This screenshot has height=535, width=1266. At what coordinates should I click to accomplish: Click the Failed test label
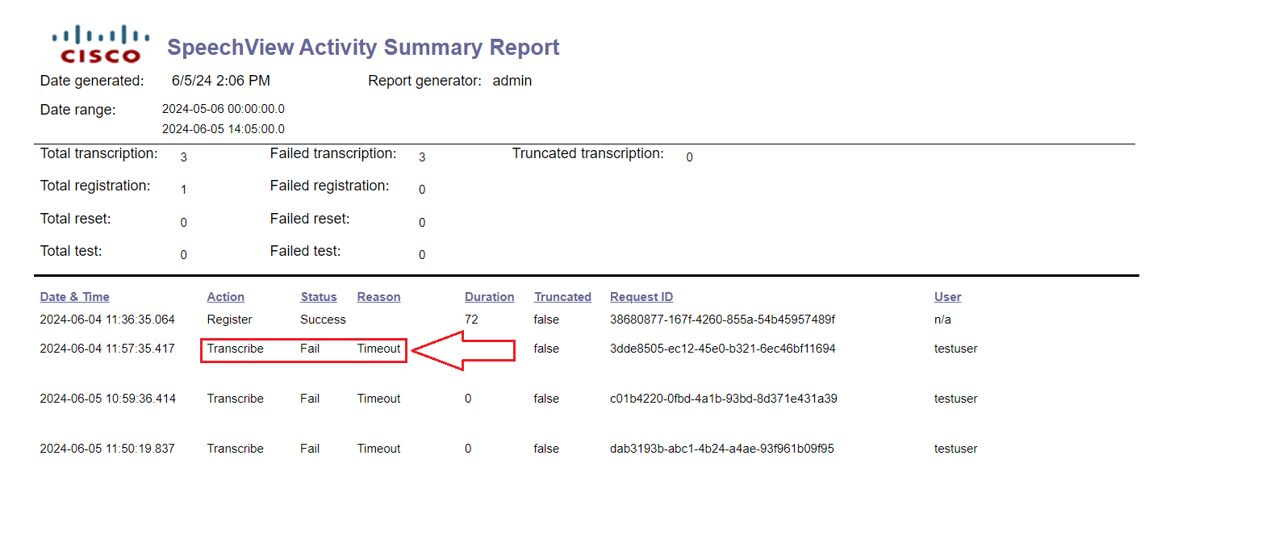coord(306,251)
